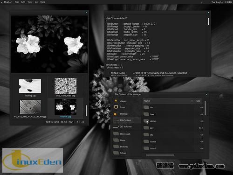This screenshot has height=175, width=233.
Task: Select the School label in sidebar
Action: coord(123,153)
